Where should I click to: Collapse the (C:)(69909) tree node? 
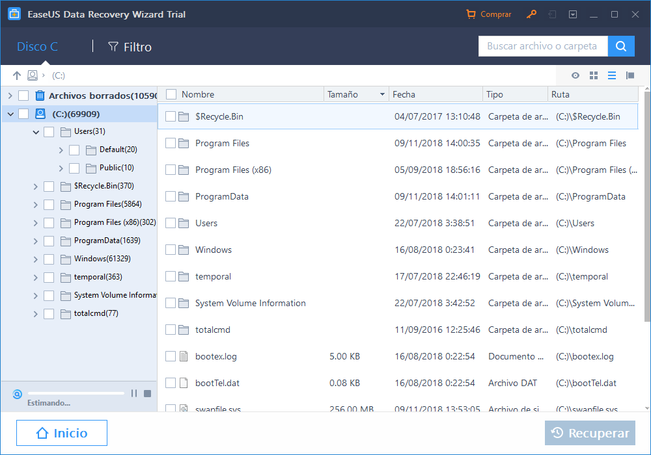coord(10,114)
